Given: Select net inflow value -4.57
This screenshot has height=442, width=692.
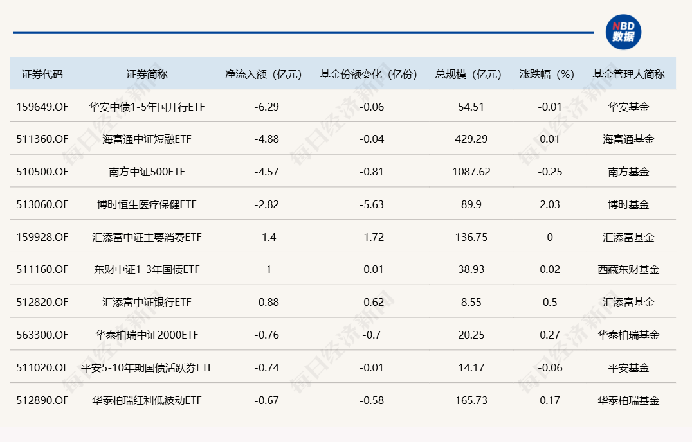Looking at the screenshot, I should pos(266,172).
